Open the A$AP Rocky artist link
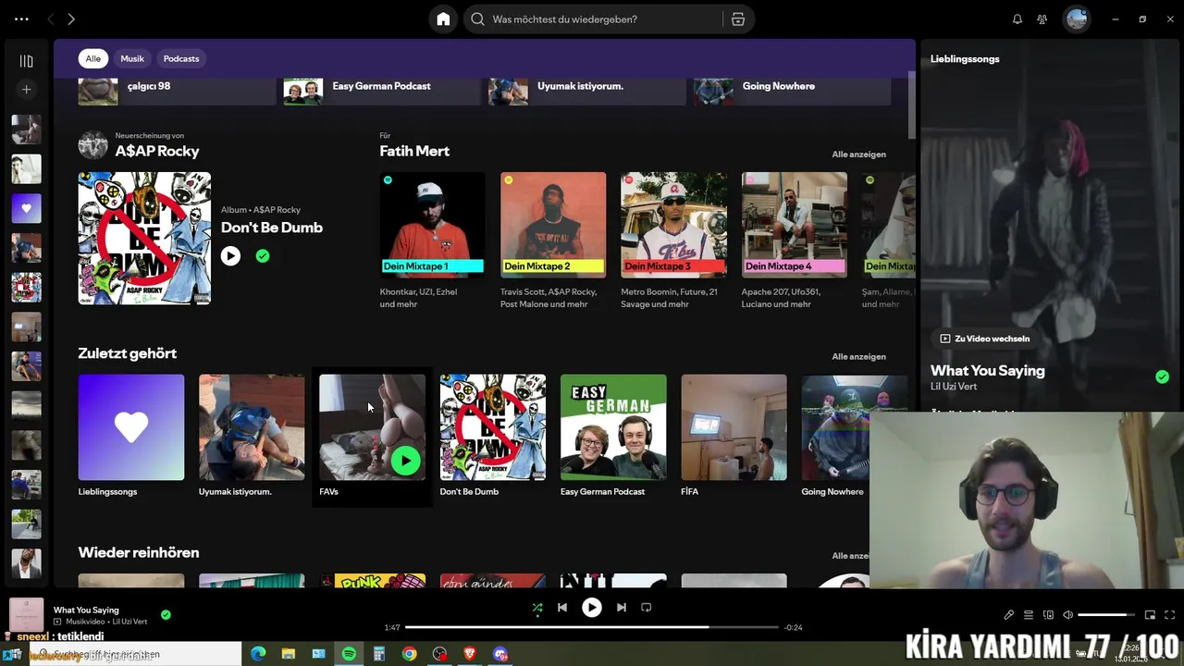This screenshot has height=666, width=1184. 156,151
